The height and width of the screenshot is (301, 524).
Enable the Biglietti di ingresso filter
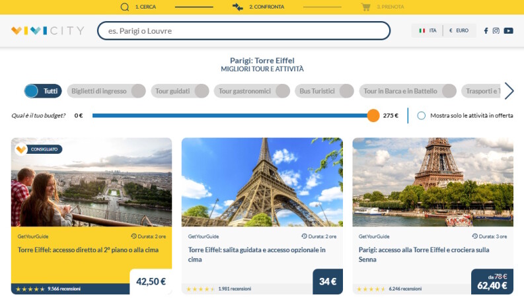click(106, 91)
